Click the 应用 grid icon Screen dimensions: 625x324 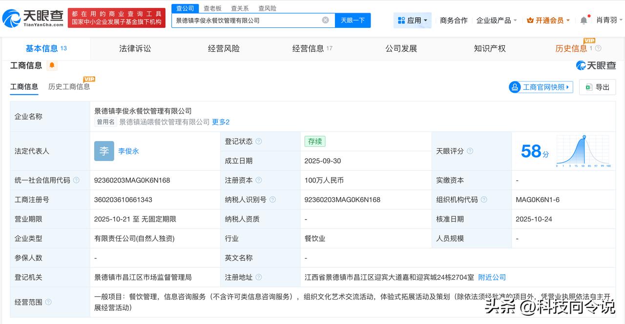point(401,20)
